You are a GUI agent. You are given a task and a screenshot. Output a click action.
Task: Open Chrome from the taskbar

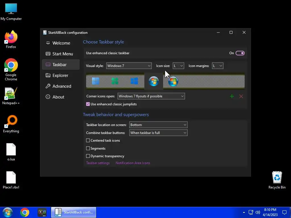25,212
